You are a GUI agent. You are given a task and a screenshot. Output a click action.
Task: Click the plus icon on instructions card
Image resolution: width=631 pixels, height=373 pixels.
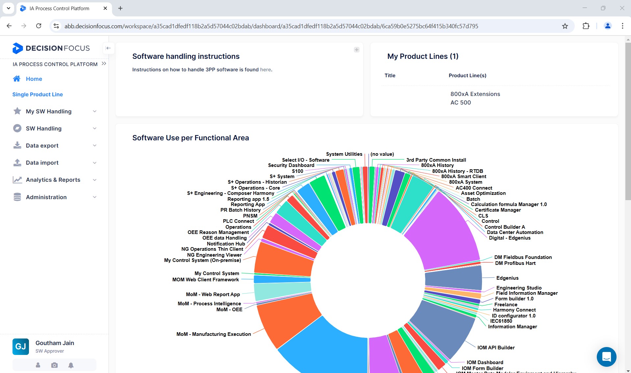pos(356,50)
